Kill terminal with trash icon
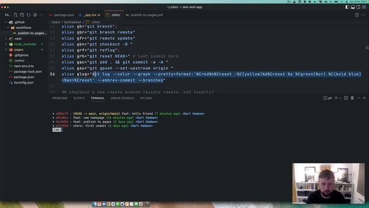 [352, 98]
